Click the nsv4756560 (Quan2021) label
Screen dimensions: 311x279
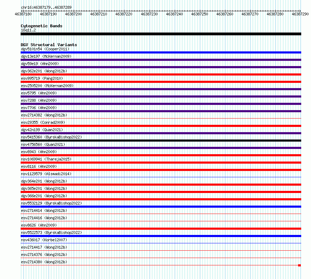point(43,144)
